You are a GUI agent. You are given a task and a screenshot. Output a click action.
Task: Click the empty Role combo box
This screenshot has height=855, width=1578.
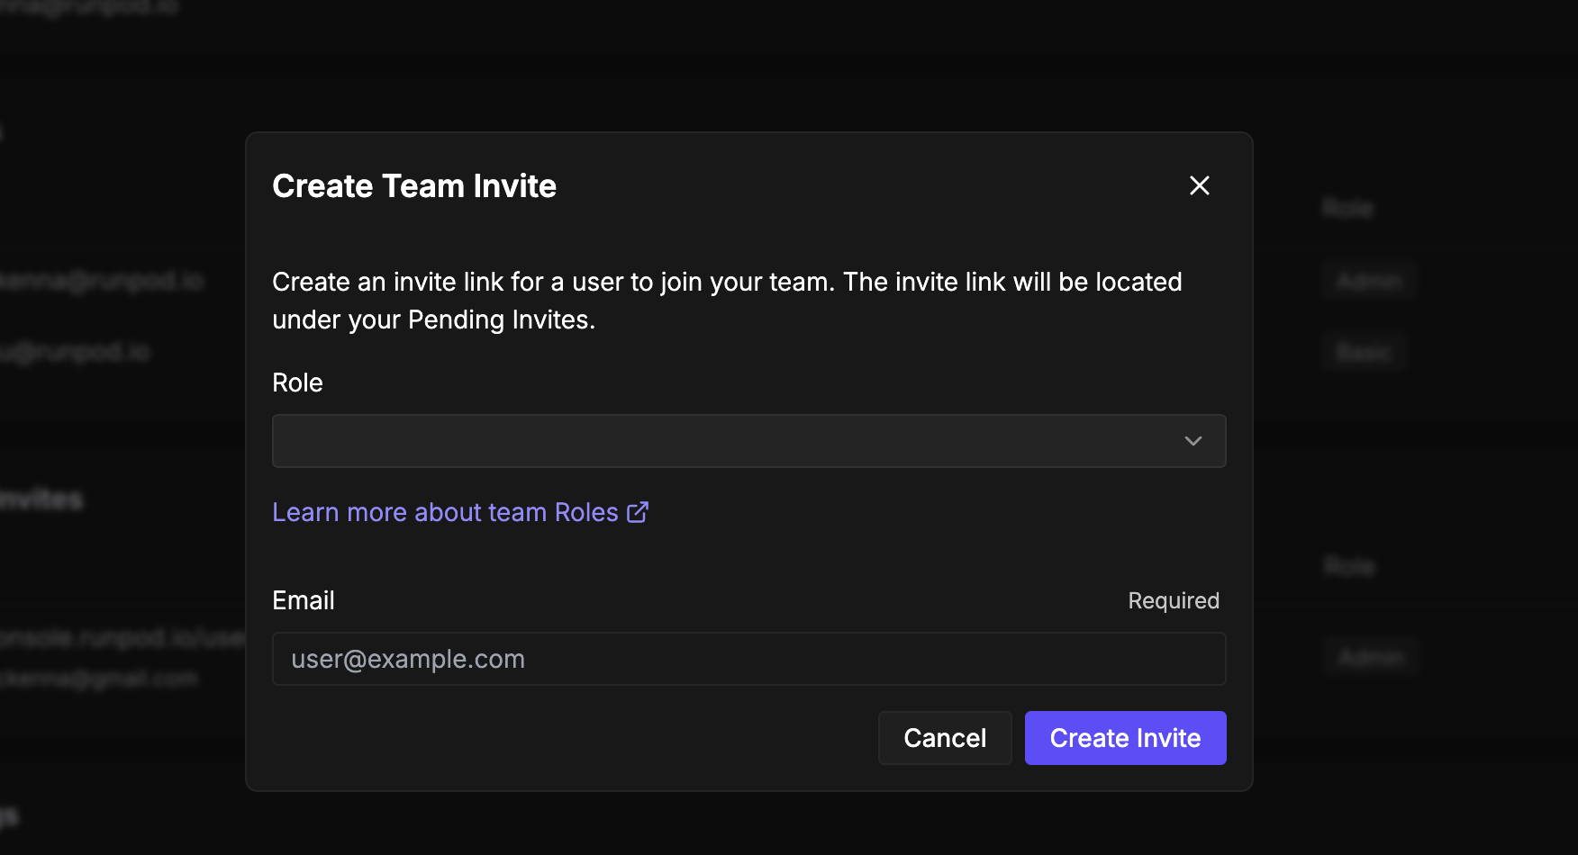pos(748,441)
